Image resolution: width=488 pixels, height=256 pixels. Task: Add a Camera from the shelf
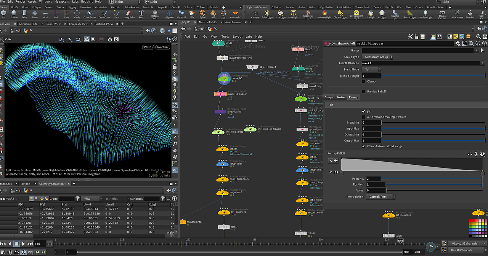pyautogui.click(x=255, y=14)
